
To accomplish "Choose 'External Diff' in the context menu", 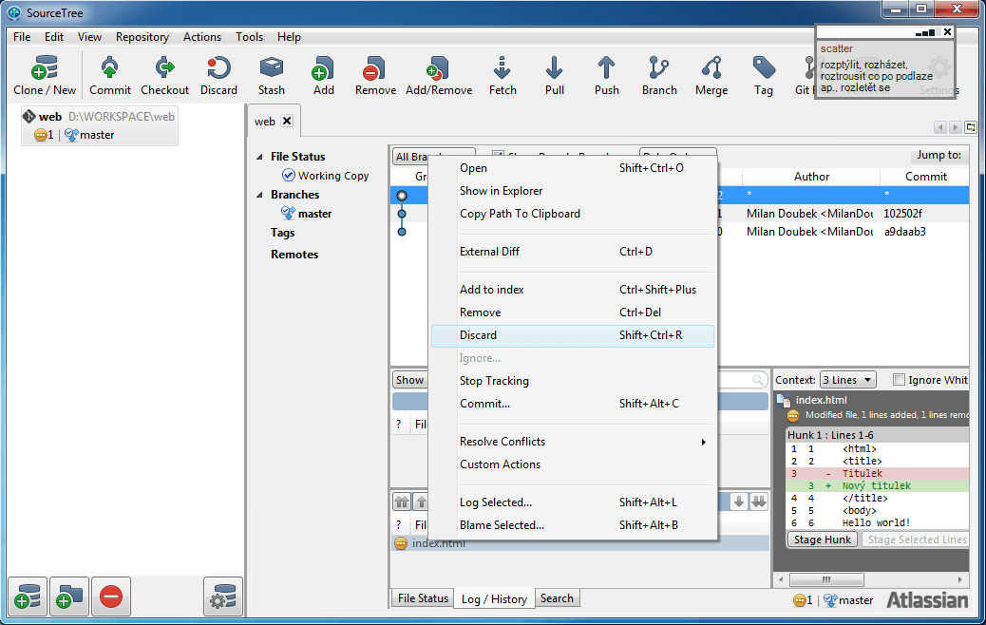I will point(573,252).
